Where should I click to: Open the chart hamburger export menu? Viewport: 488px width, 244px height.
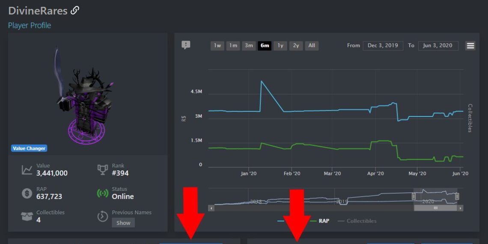tap(470, 46)
